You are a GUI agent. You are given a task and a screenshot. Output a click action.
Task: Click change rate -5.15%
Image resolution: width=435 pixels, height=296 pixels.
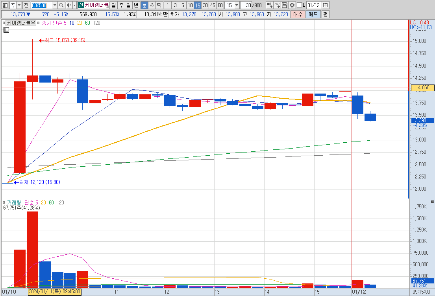tap(61, 14)
